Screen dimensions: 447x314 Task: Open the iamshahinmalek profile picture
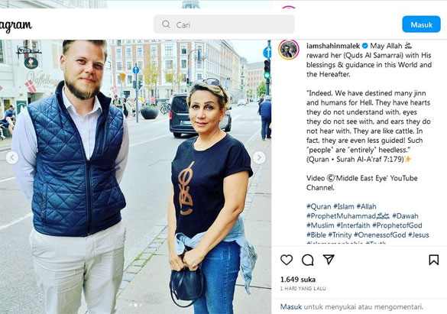[x=289, y=50]
